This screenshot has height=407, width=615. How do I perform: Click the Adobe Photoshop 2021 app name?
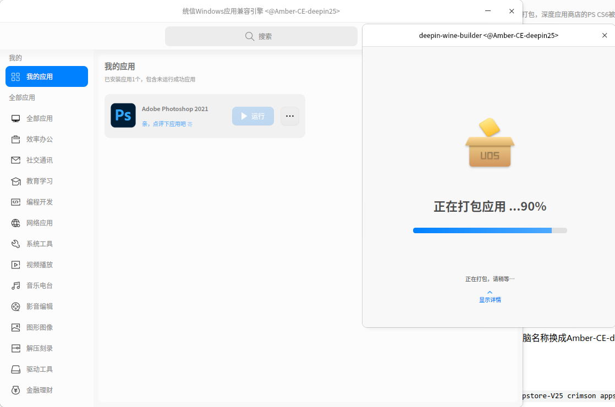point(175,109)
